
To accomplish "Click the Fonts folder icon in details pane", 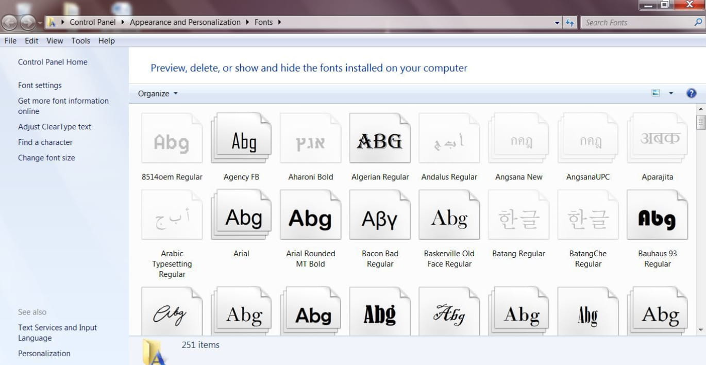I will (154, 352).
